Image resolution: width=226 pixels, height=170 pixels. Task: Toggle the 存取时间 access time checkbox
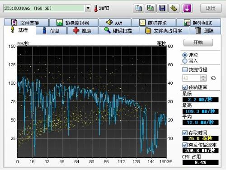pyautogui.click(x=185, y=133)
